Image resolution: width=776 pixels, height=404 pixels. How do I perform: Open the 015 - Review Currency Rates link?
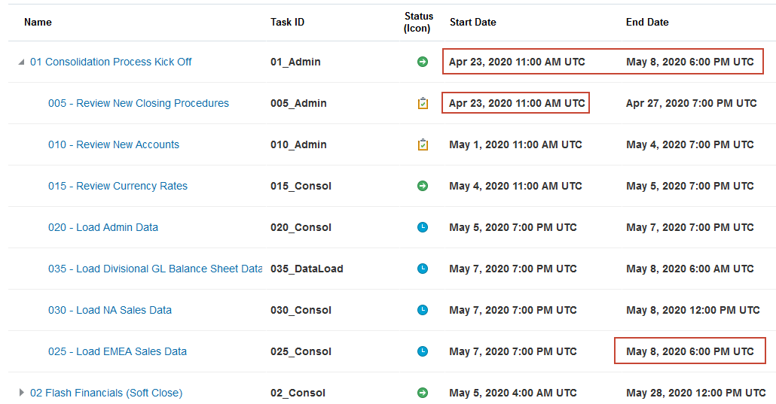[x=118, y=186]
